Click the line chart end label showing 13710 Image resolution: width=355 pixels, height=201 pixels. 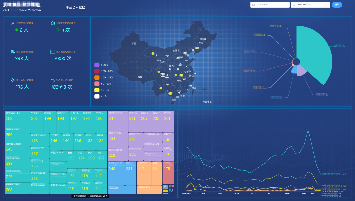coord(334,174)
